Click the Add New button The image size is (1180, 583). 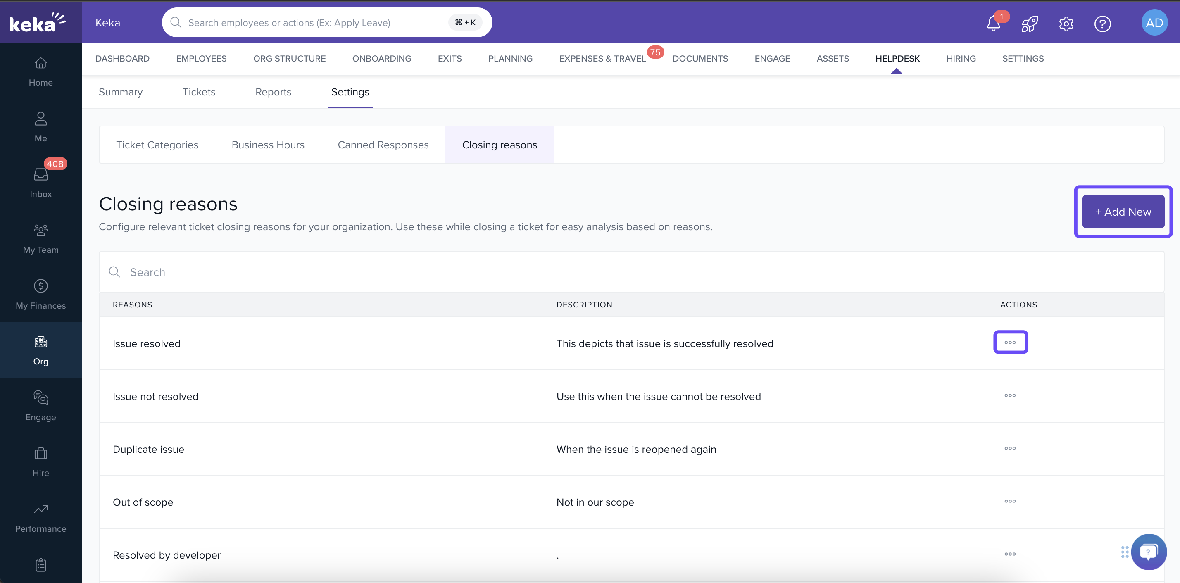tap(1123, 212)
